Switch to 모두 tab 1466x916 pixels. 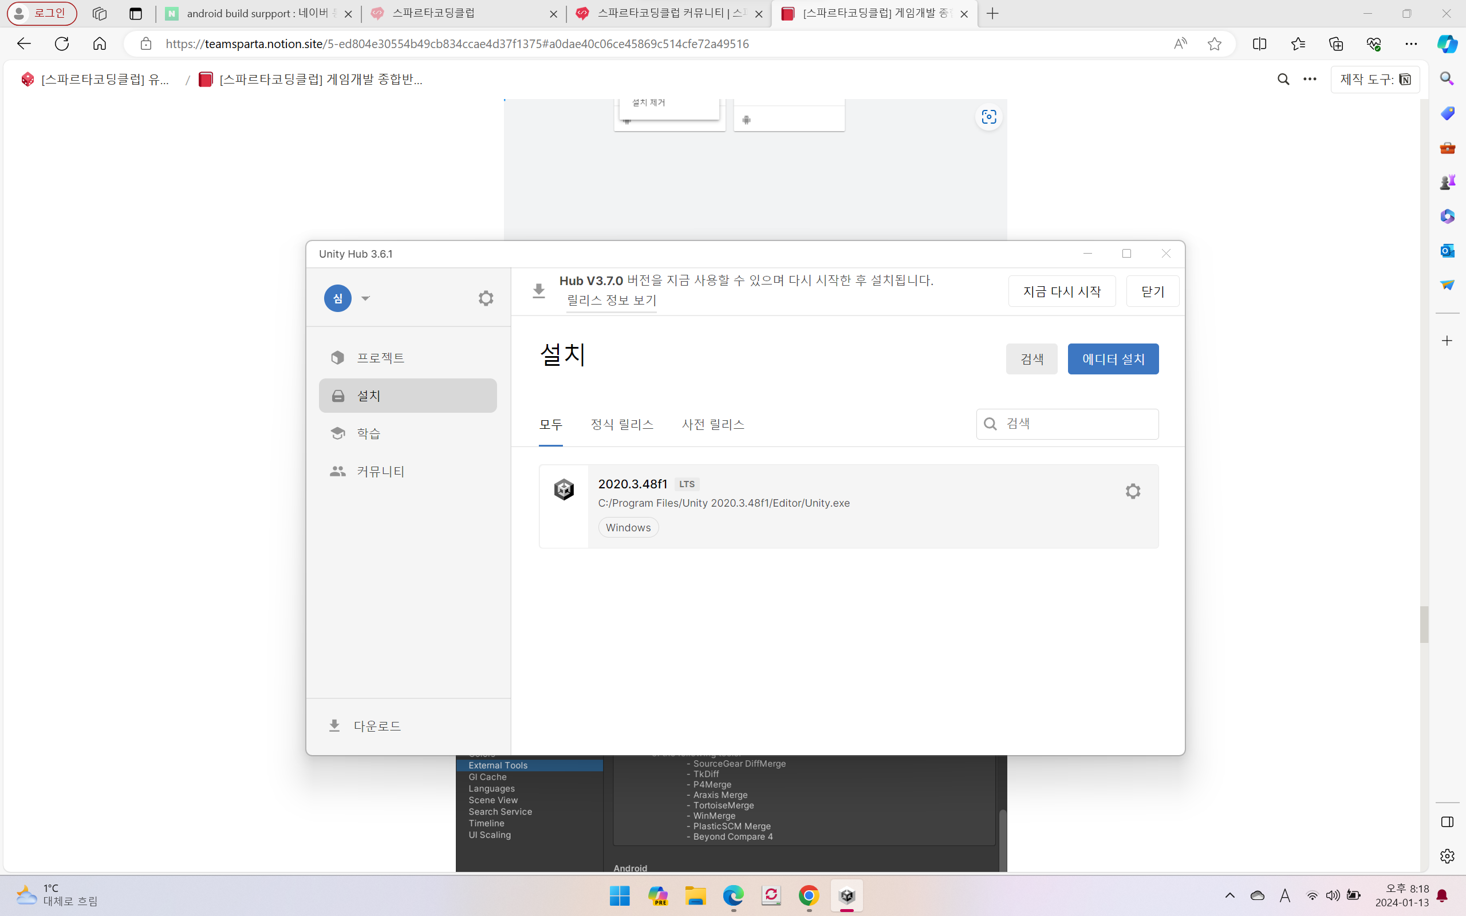551,425
